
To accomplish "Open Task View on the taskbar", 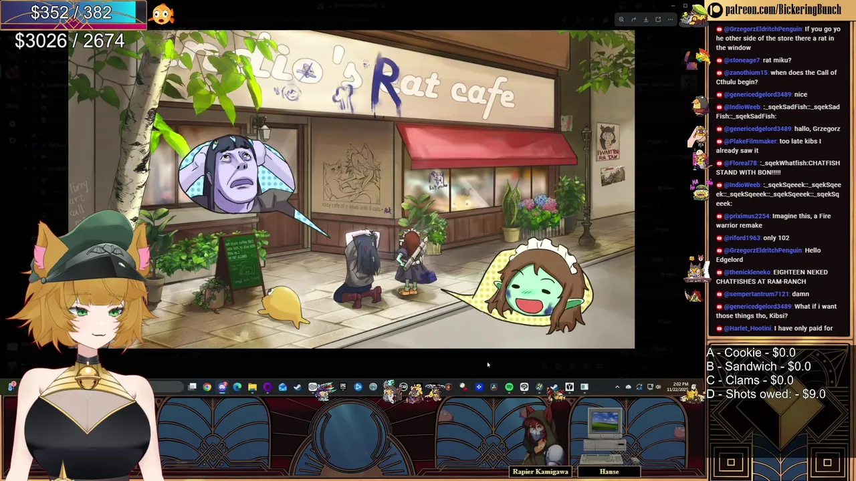I will click(x=192, y=387).
